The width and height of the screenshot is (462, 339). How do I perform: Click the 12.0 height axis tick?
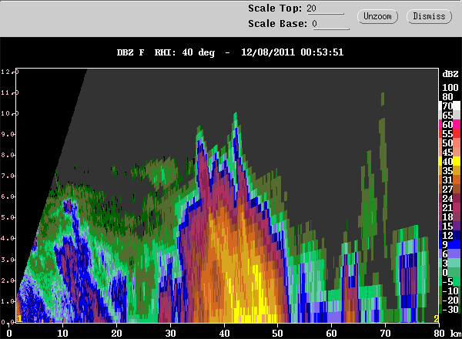click(x=8, y=72)
